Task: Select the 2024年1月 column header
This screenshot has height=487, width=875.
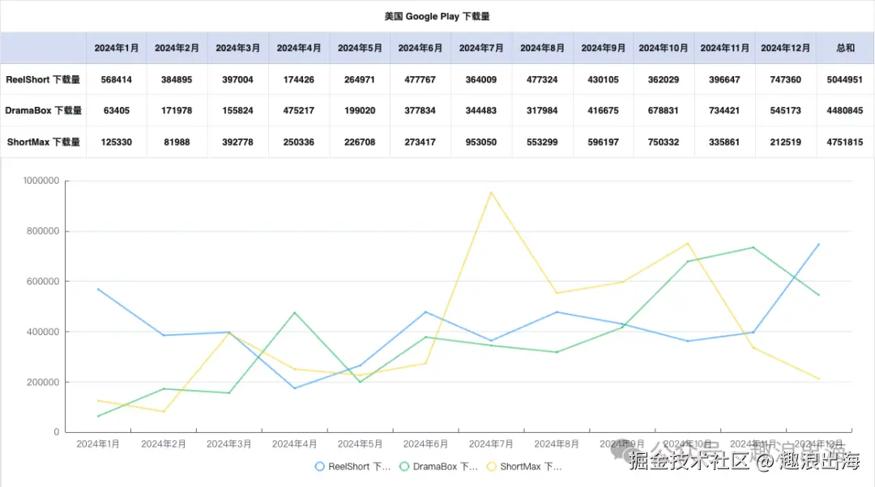Action: tap(116, 48)
